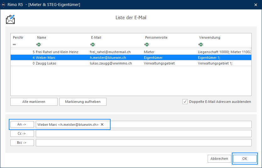This screenshot has height=168, width=262.
Task: Confirm the dialog with OK
Action: point(245,159)
